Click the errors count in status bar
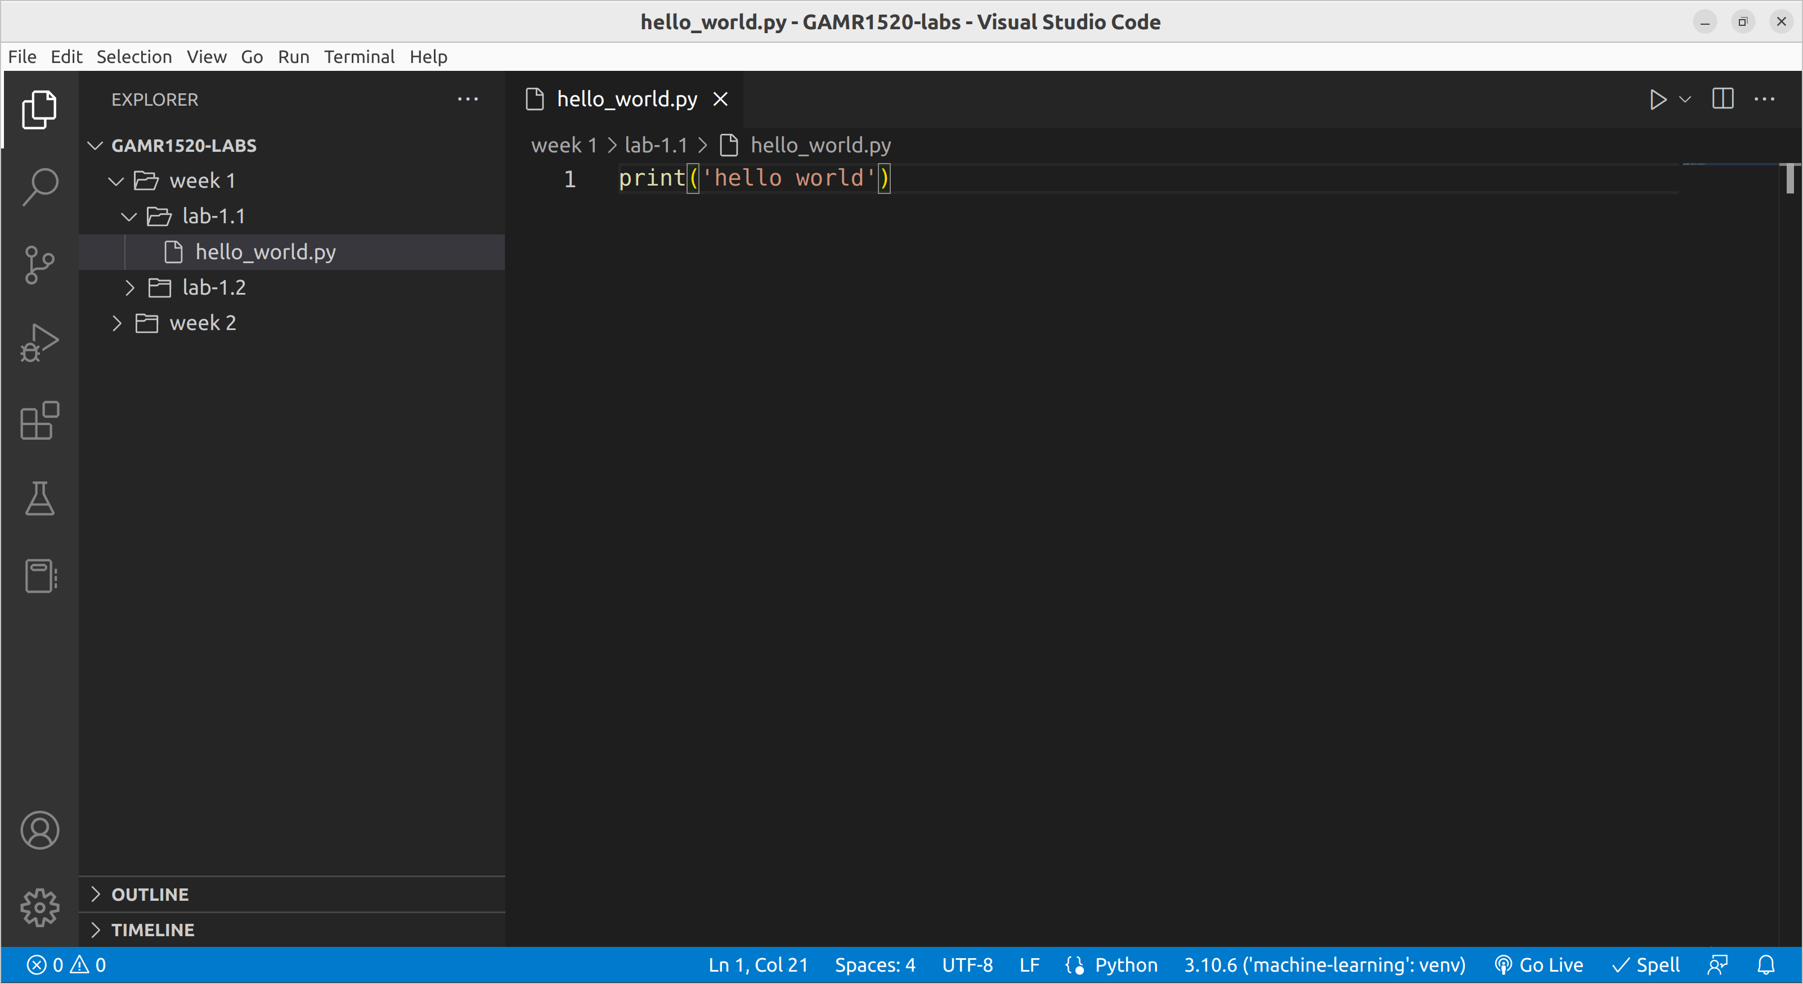The height and width of the screenshot is (984, 1803). point(46,965)
